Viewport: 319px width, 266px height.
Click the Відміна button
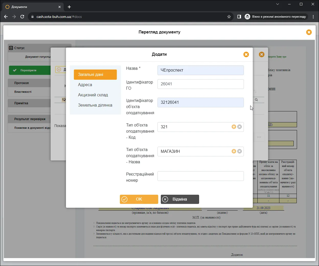tap(180, 199)
